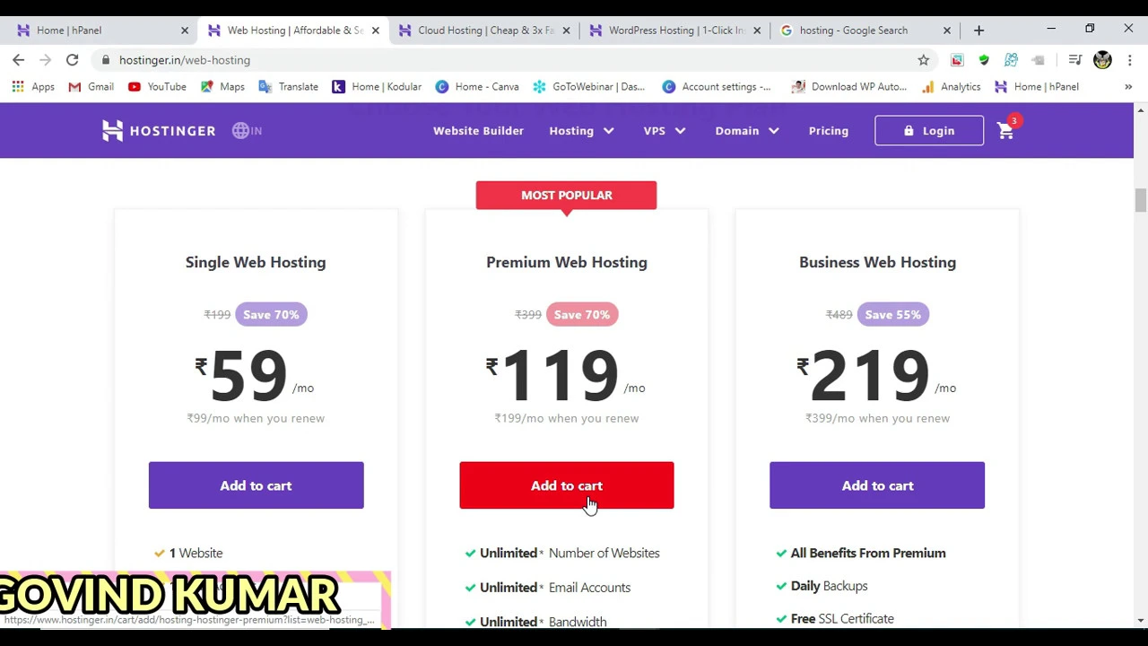Click ₹199/mo when you renew text
Image resolution: width=1148 pixels, height=646 pixels.
[567, 418]
